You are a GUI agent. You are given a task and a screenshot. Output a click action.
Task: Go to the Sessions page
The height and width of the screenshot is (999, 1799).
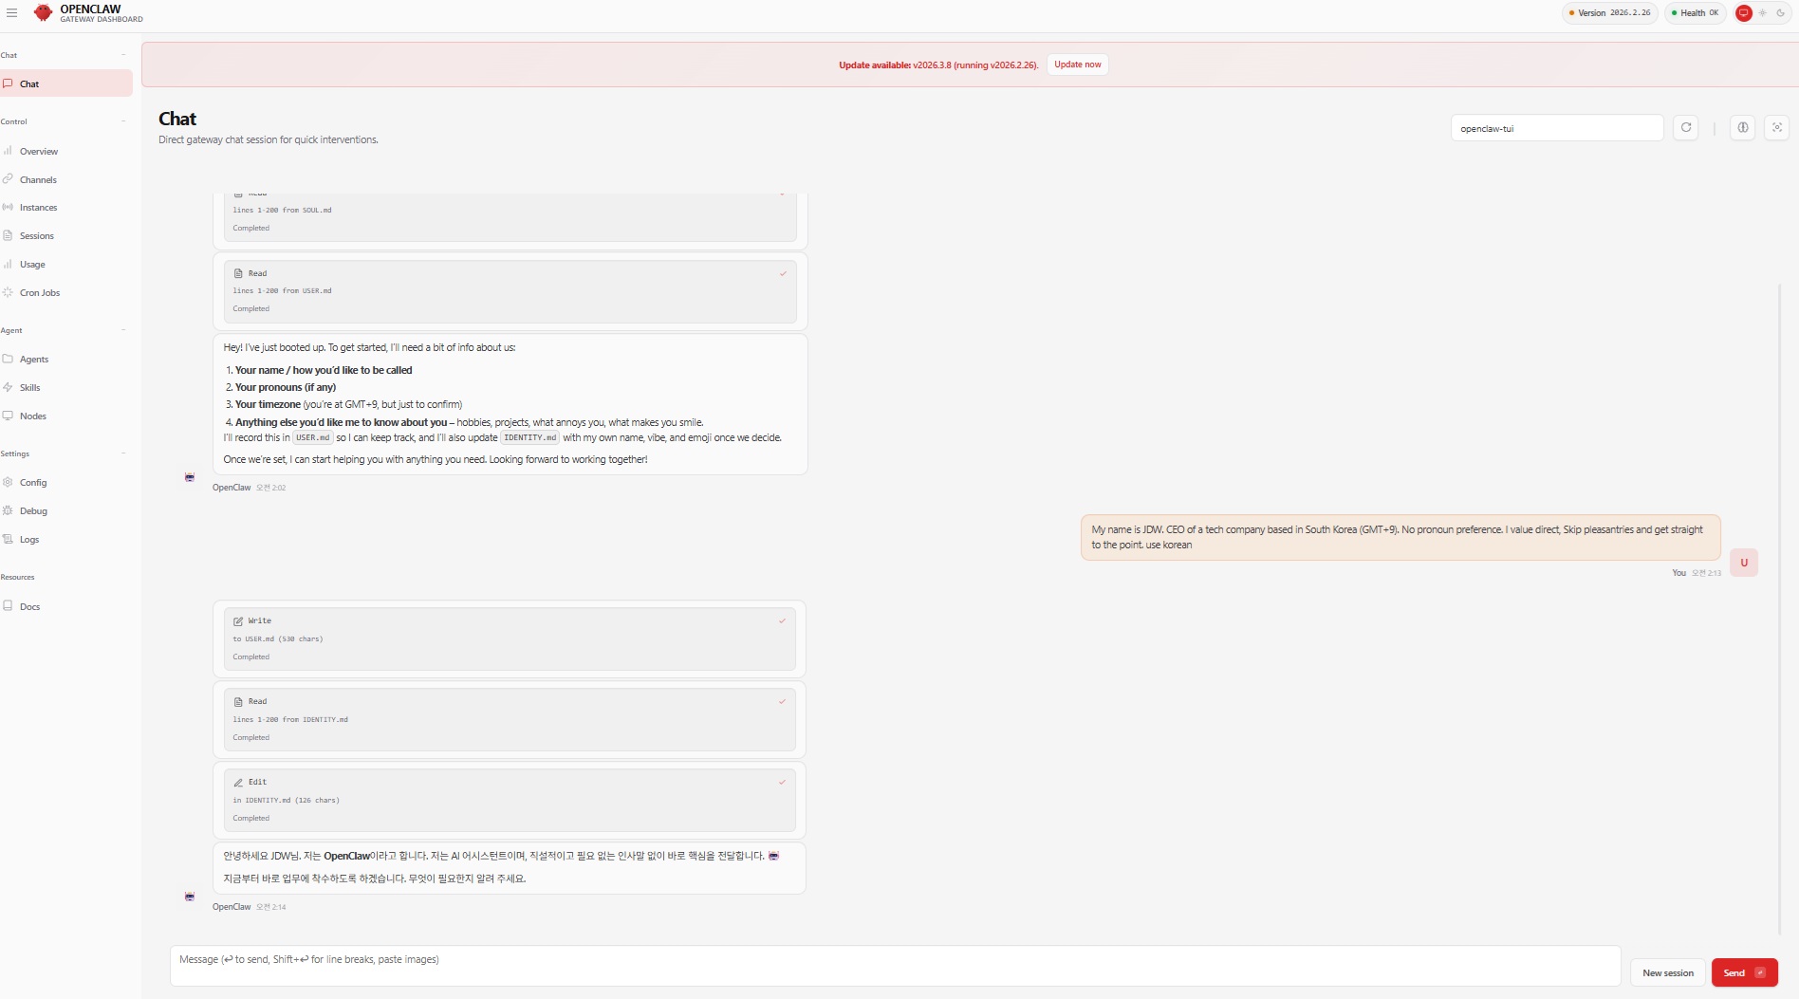click(x=36, y=236)
